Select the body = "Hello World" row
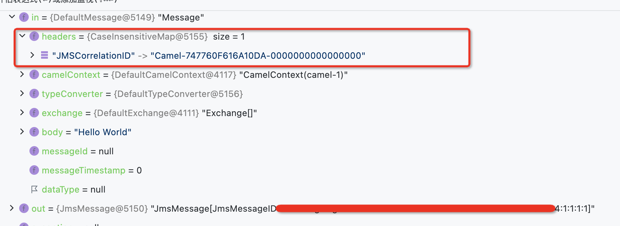 pos(310,132)
